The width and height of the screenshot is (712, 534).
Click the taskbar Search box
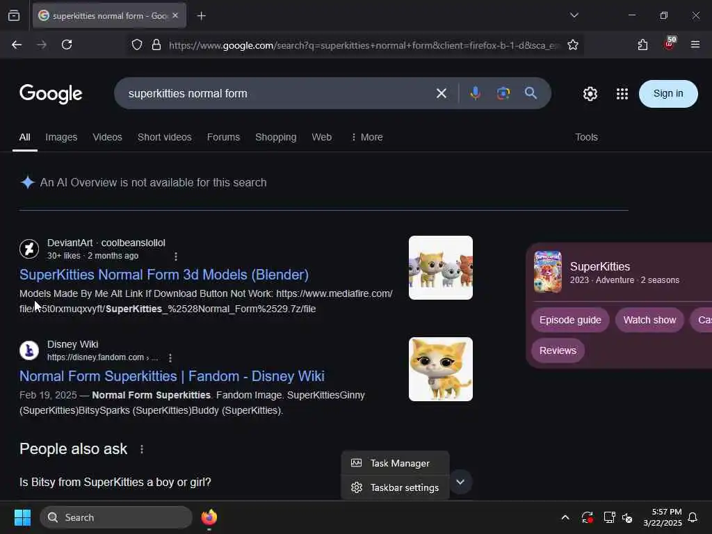116,517
